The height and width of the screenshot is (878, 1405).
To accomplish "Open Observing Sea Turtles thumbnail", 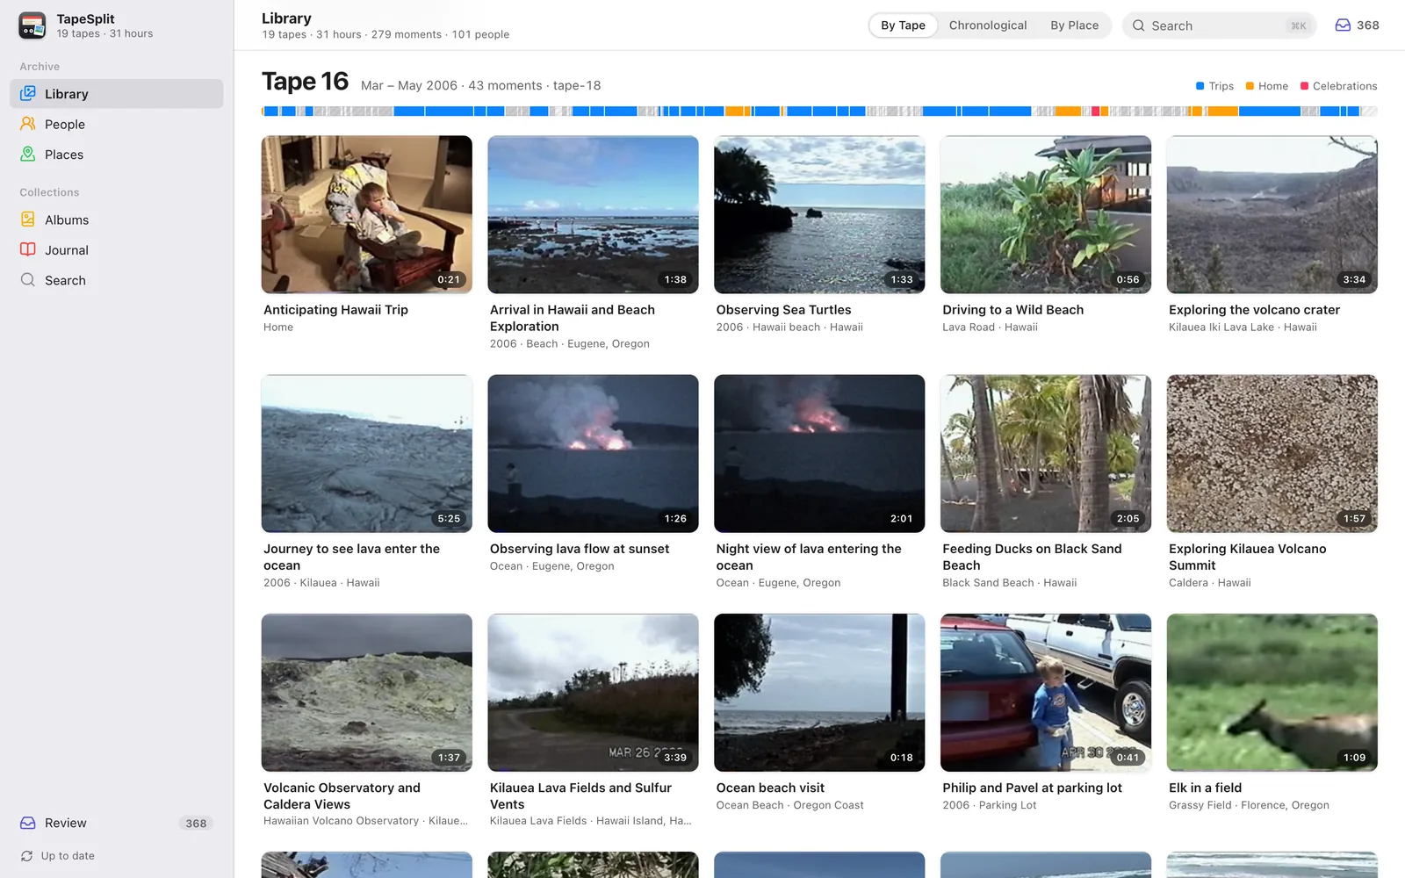I will point(819,214).
